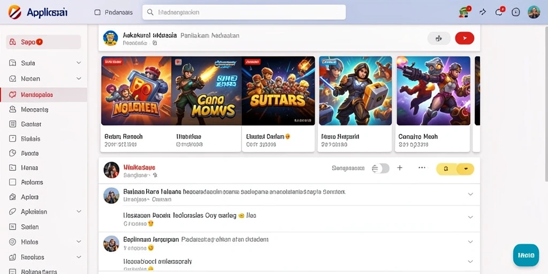Open the yellow button dropdown arrow
The image size is (548, 274).
tap(466, 169)
